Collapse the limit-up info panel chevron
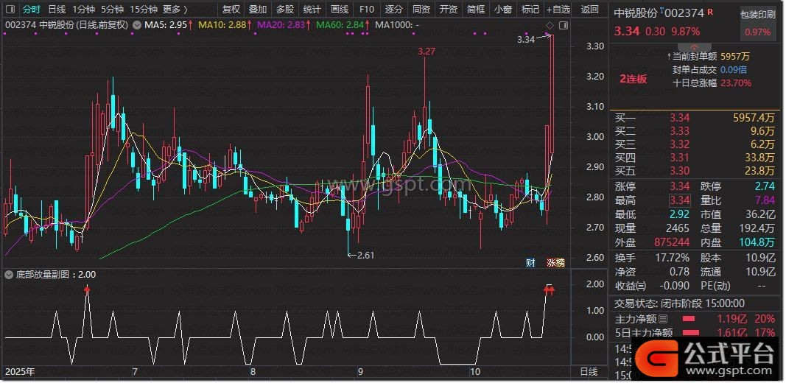Screen dimensions: 786x383 point(695,46)
